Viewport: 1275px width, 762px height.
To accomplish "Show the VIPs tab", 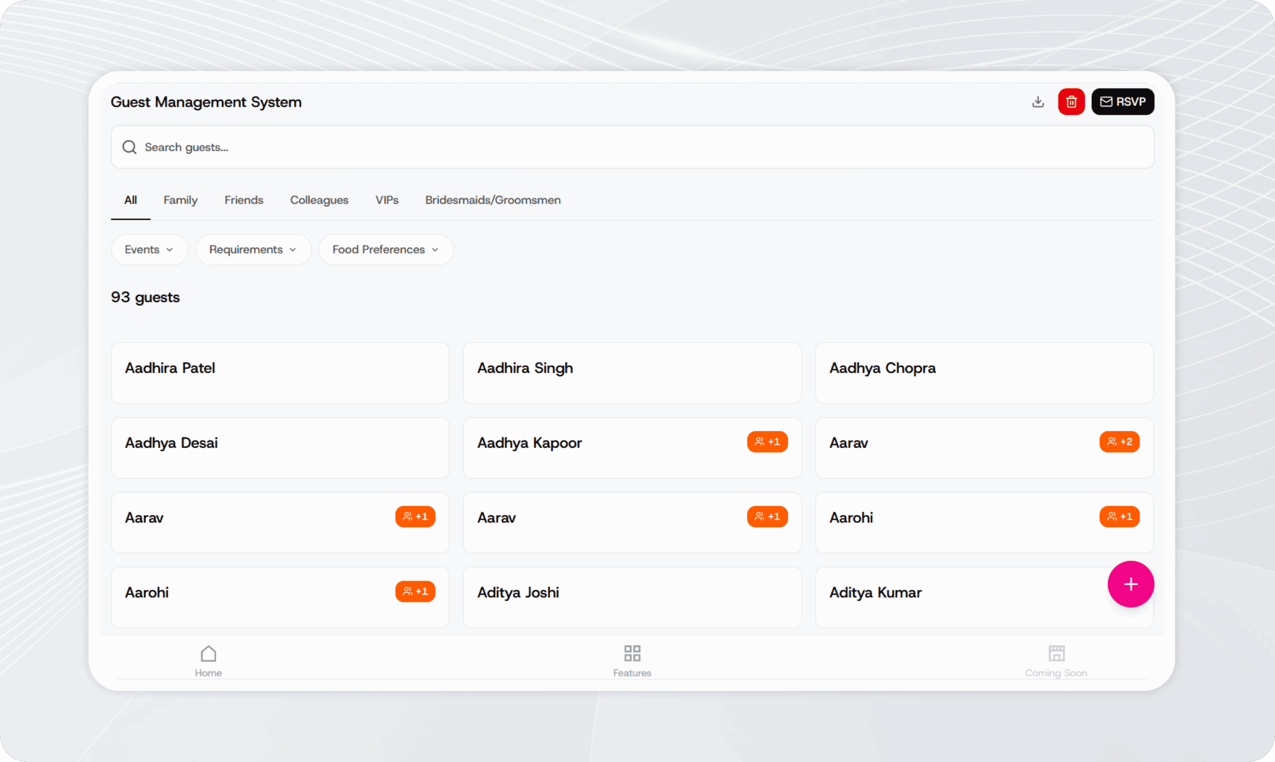I will (387, 200).
